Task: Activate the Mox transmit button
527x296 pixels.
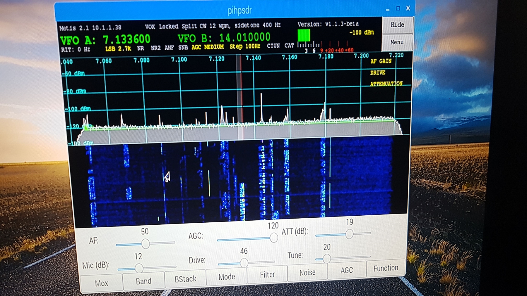Action: point(102,283)
